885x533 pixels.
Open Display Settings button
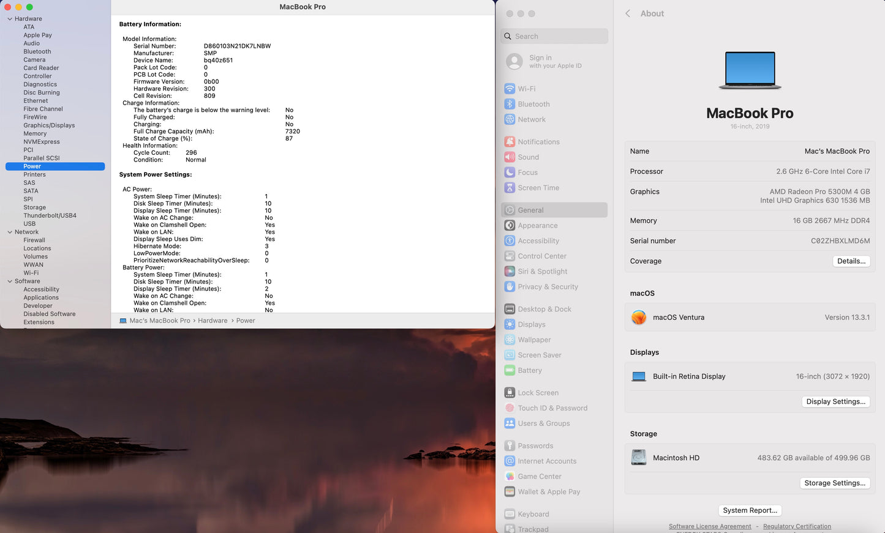point(835,402)
